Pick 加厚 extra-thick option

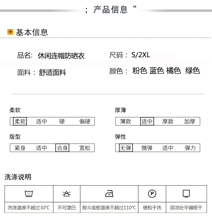190,121
